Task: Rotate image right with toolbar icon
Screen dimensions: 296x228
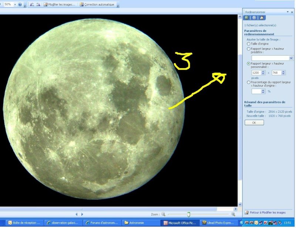Action: (x=38, y=4)
